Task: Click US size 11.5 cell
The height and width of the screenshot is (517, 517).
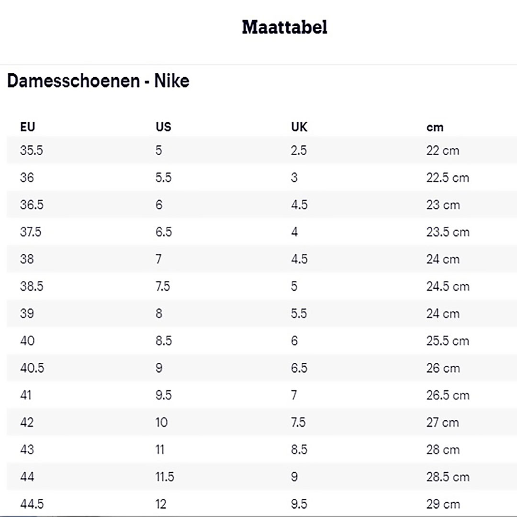Action: [165, 477]
